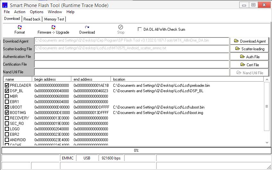The image size is (272, 170).
Task: Uncheck the BOOTIMG partition
Action: click(x=7, y=113)
